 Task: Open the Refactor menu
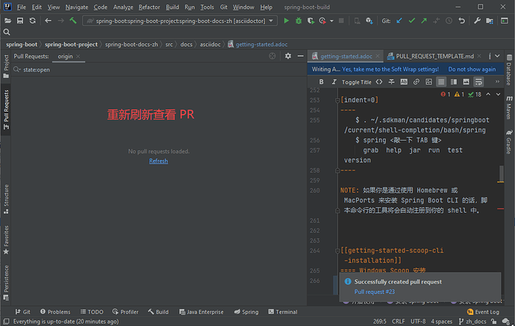(149, 7)
